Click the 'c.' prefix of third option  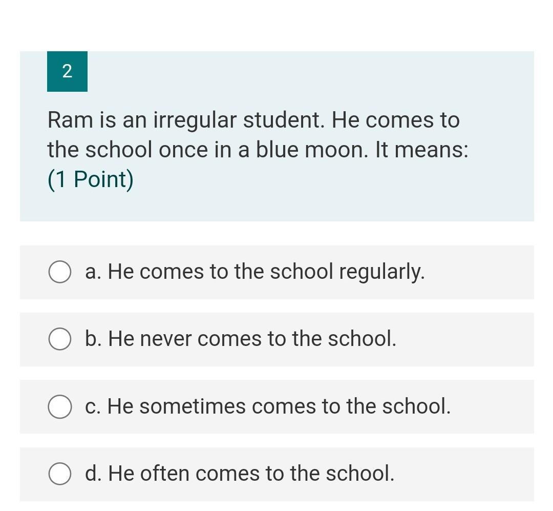tap(93, 407)
